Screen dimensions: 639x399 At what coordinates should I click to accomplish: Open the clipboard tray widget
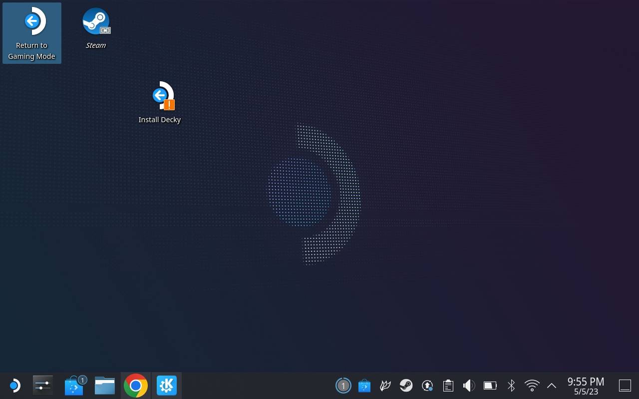coord(448,386)
